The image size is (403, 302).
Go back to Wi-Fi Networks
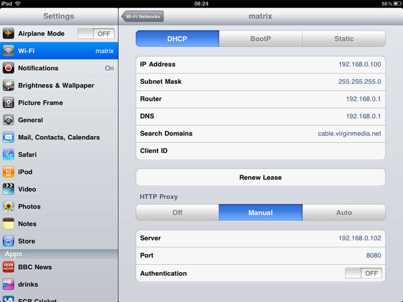(142, 16)
